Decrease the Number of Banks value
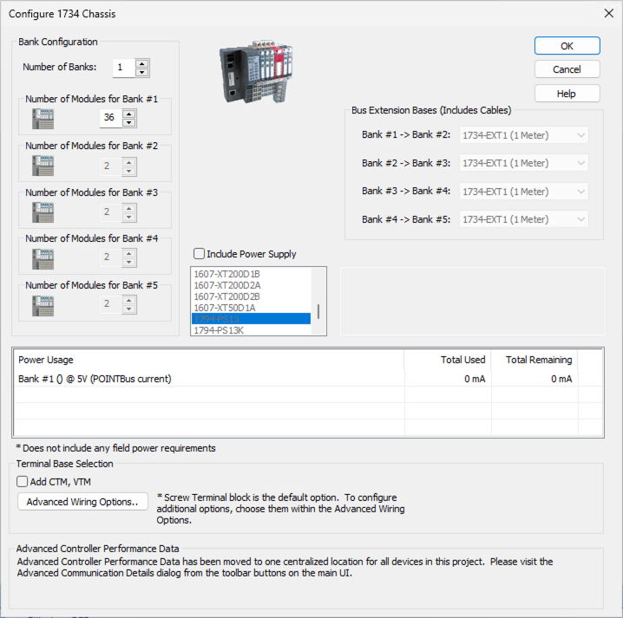The width and height of the screenshot is (623, 618). click(x=142, y=72)
